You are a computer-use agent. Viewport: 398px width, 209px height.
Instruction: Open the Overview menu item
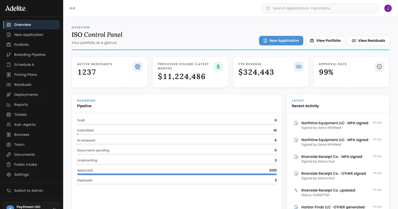pyautogui.click(x=32, y=25)
